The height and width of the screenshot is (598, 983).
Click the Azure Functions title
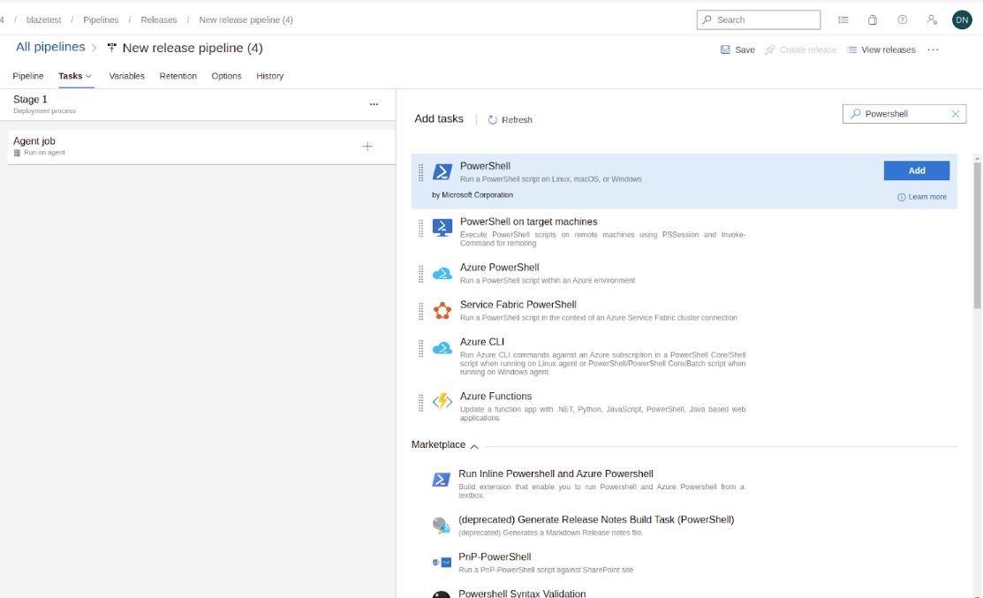coord(495,396)
